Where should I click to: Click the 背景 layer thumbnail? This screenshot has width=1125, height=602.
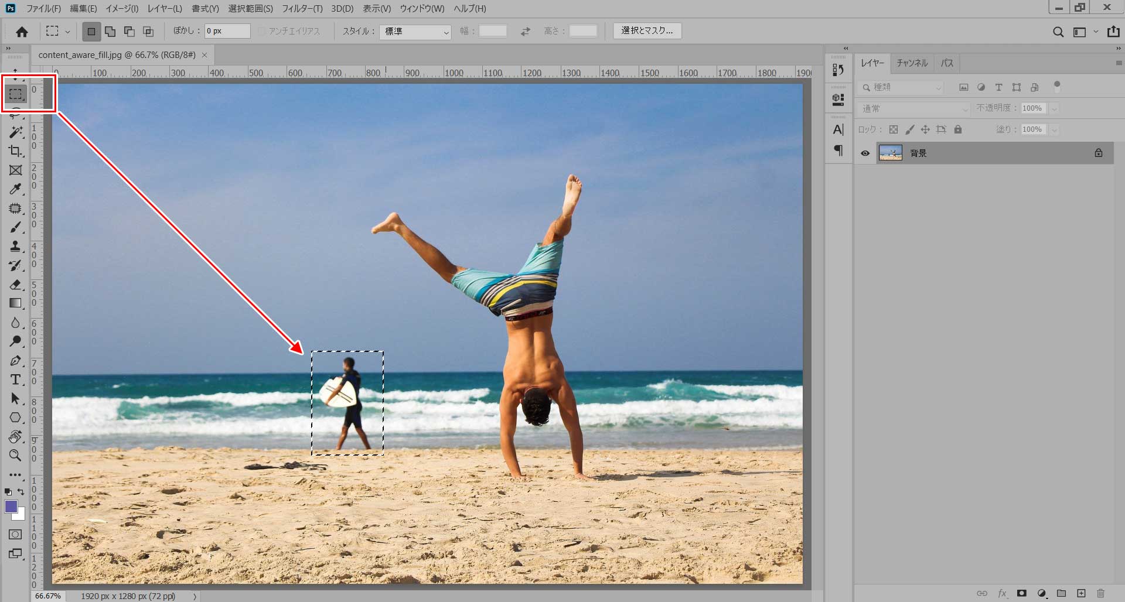(x=891, y=153)
